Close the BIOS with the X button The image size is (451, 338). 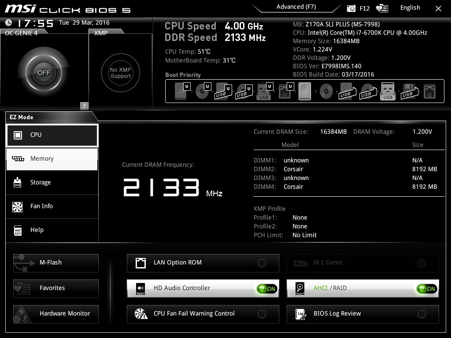coord(438,9)
